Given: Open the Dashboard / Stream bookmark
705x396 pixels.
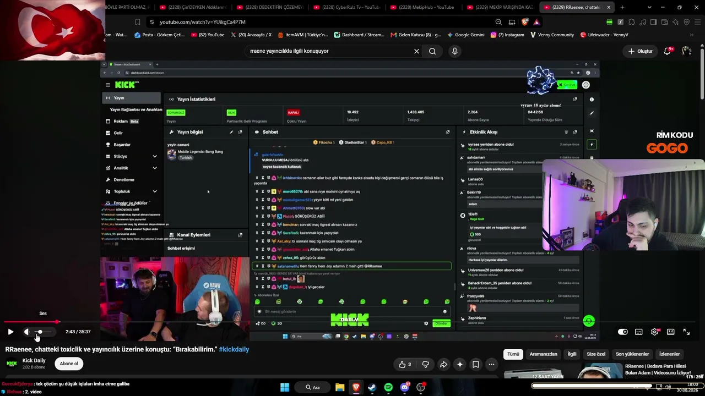Looking at the screenshot, I should pyautogui.click(x=359, y=35).
